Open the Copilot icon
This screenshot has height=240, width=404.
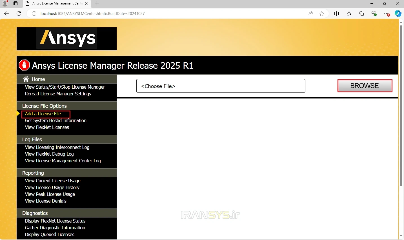tap(398, 14)
